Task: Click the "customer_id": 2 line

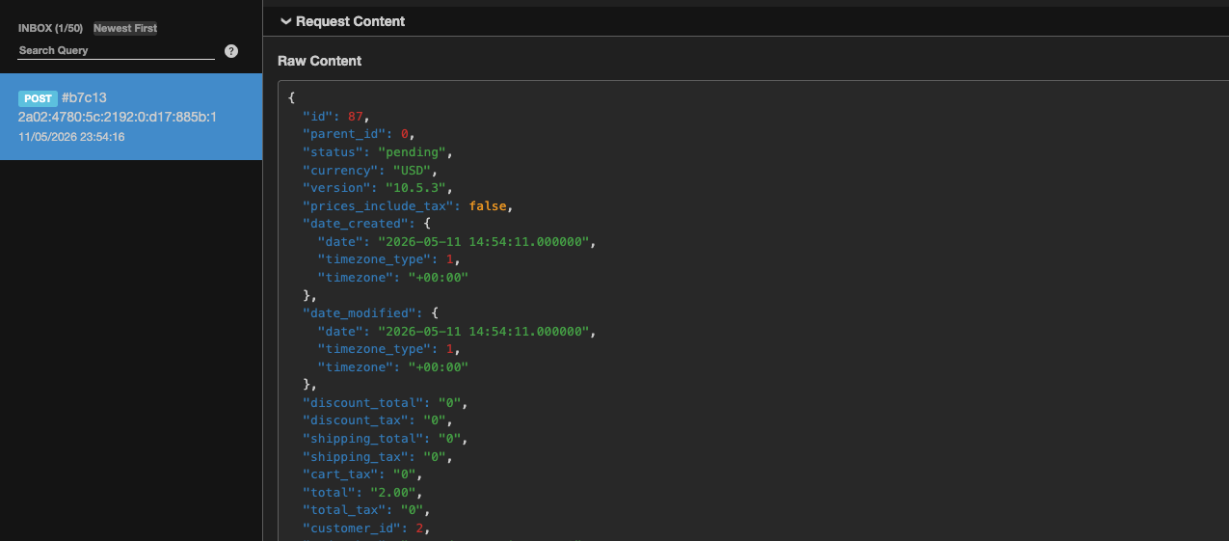Action: pyautogui.click(x=366, y=528)
